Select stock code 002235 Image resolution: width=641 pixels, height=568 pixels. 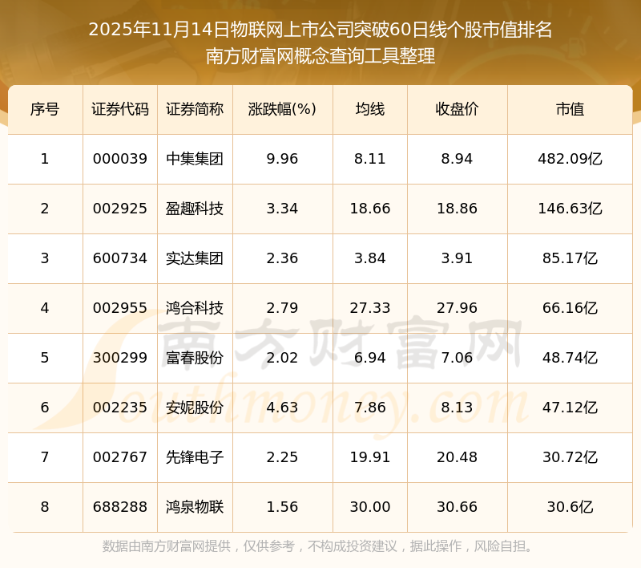point(119,408)
